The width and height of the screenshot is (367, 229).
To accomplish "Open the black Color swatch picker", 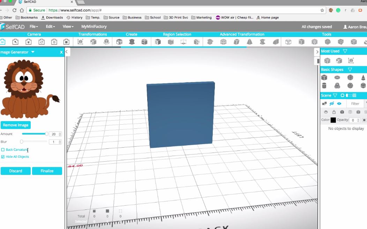I will point(333,120).
